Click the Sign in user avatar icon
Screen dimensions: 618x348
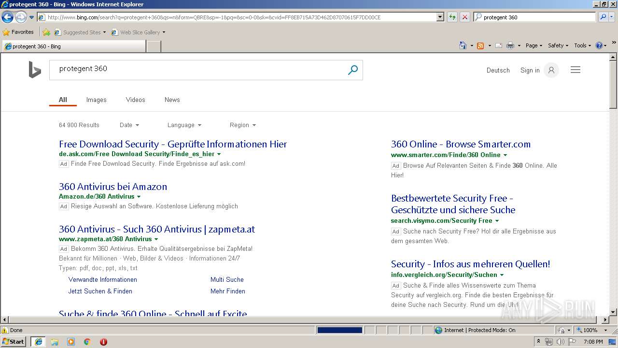(551, 70)
